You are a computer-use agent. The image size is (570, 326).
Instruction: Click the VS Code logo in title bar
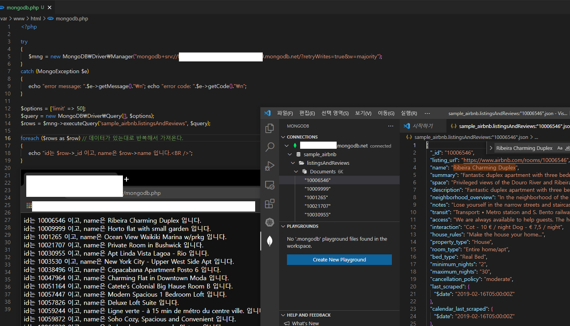click(x=267, y=113)
